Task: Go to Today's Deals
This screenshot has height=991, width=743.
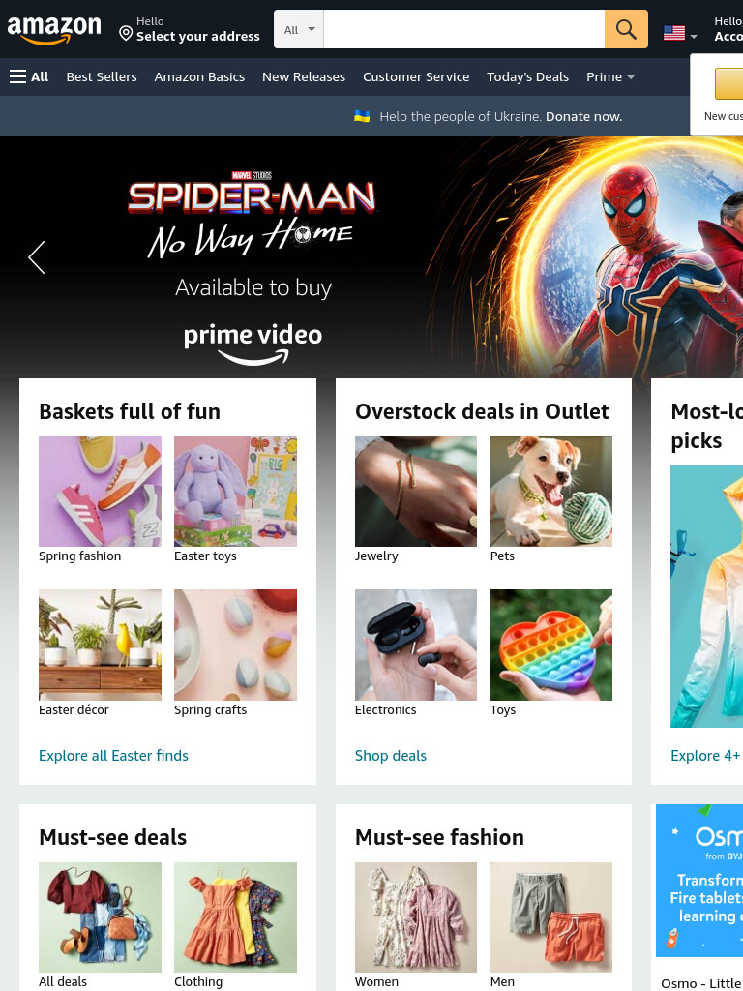Action: tap(527, 77)
